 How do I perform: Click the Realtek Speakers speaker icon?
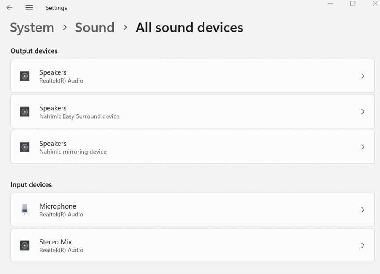(x=24, y=76)
